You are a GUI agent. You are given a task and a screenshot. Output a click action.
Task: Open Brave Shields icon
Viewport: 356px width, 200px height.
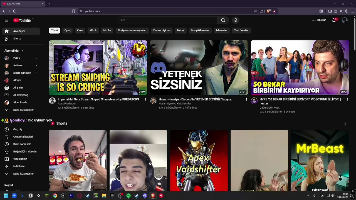tap(268, 11)
